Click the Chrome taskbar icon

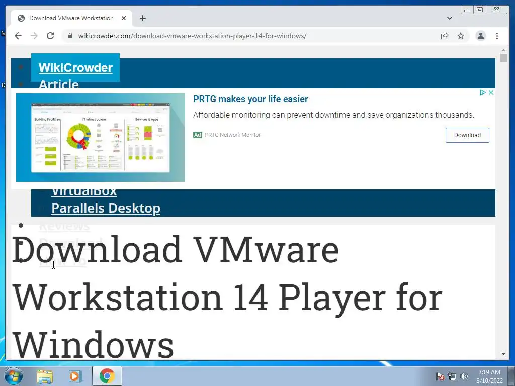107,376
